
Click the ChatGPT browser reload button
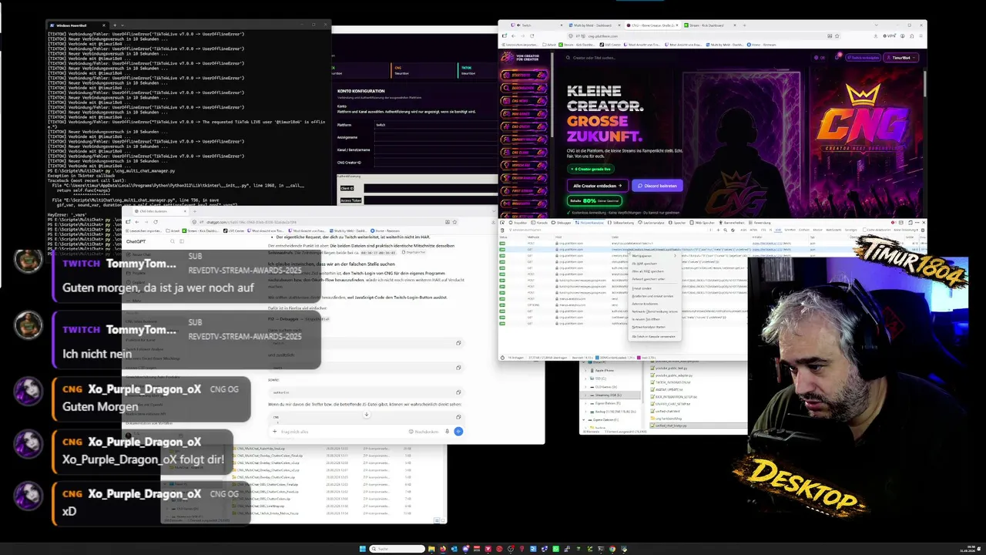(x=155, y=222)
